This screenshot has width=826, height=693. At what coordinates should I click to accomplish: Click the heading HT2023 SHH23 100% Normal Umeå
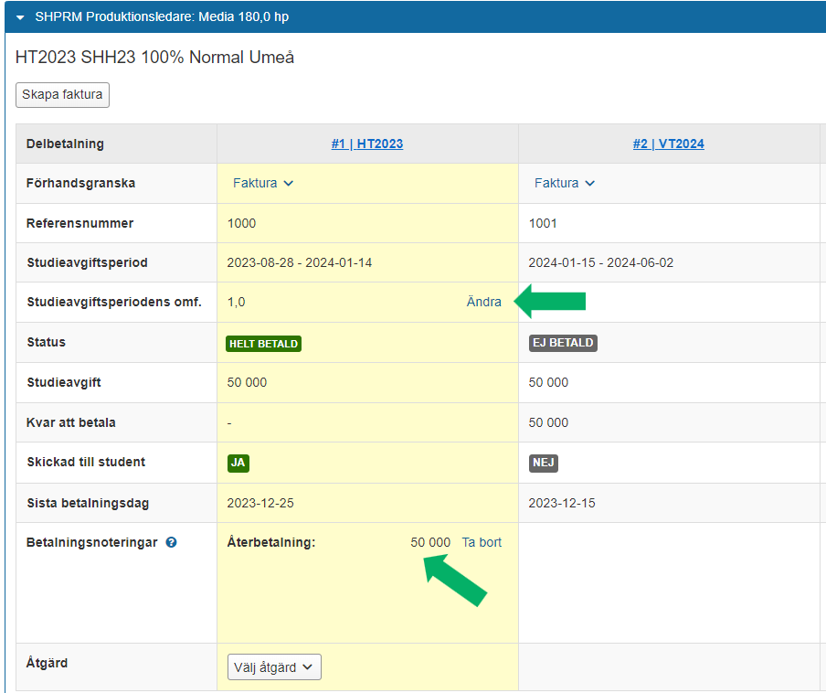(x=155, y=58)
